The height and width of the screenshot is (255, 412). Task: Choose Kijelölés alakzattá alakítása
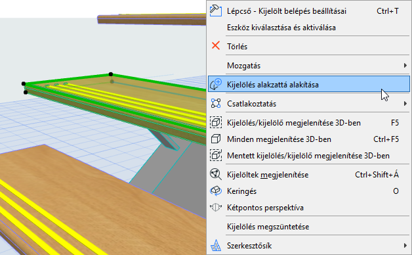pos(309,84)
